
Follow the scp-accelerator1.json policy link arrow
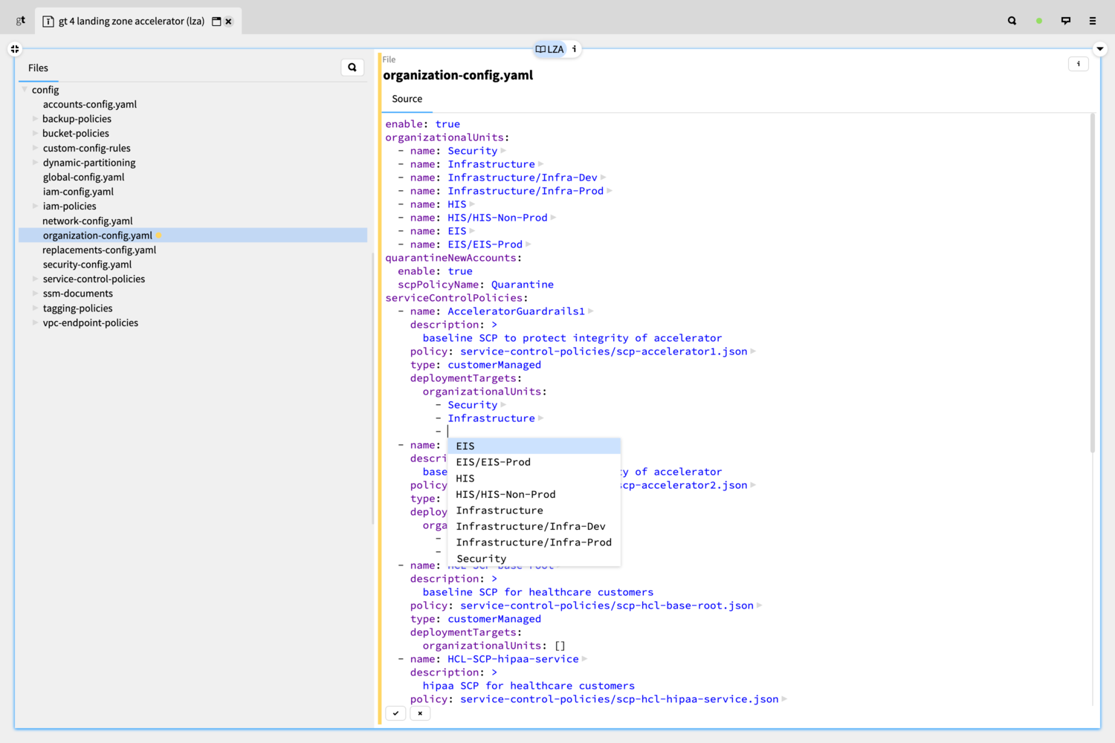(753, 351)
